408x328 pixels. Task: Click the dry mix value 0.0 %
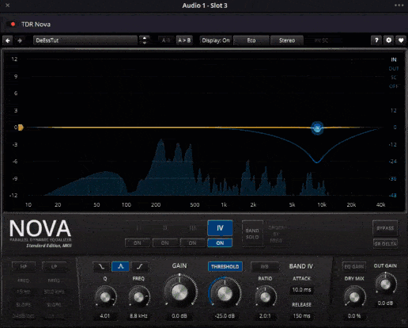[x=354, y=316]
